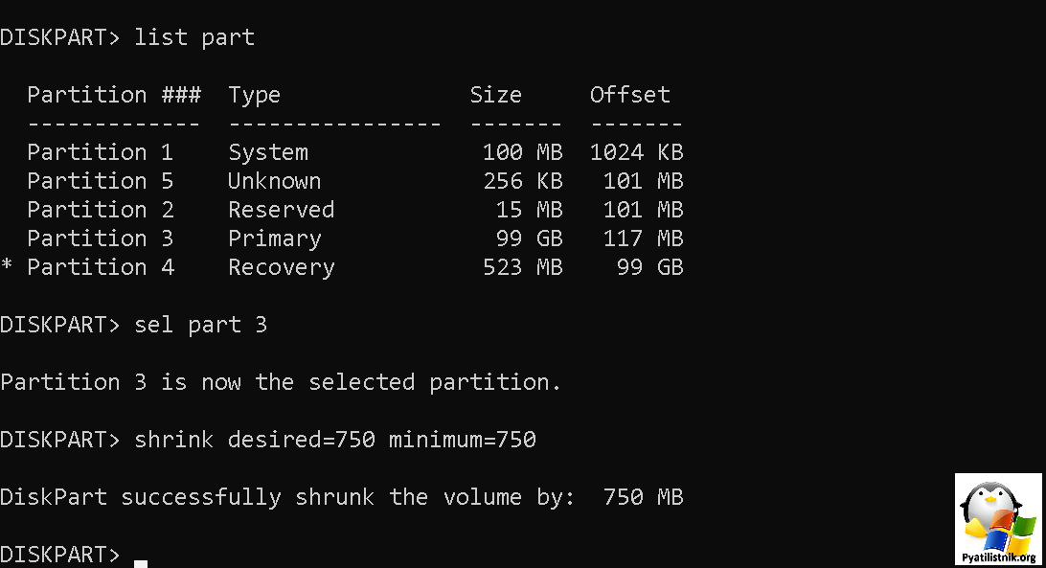Click the blinking cursor at the last DISKPART prompt
1046x568 pixels.
[141, 563]
